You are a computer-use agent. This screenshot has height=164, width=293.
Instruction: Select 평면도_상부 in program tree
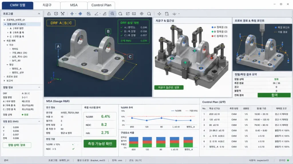(18, 73)
